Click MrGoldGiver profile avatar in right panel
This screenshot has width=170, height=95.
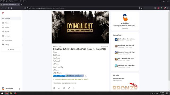125,17
